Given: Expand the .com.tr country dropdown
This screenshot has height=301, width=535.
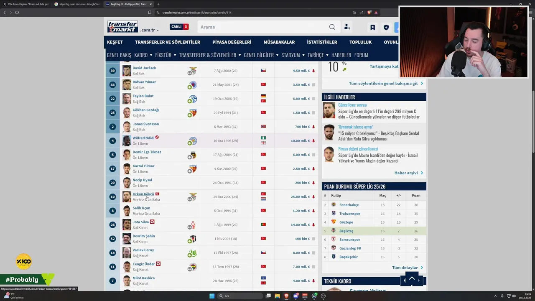Looking at the screenshot, I should click(x=149, y=30).
